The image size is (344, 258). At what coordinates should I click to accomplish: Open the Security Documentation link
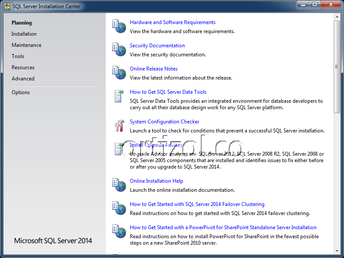click(157, 46)
